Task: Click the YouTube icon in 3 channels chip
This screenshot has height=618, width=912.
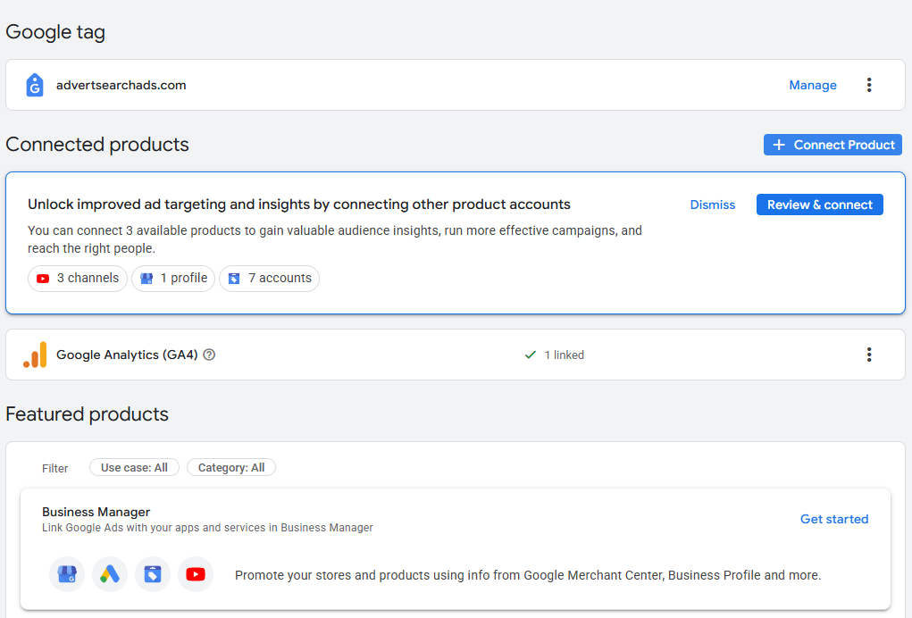Action: (43, 279)
